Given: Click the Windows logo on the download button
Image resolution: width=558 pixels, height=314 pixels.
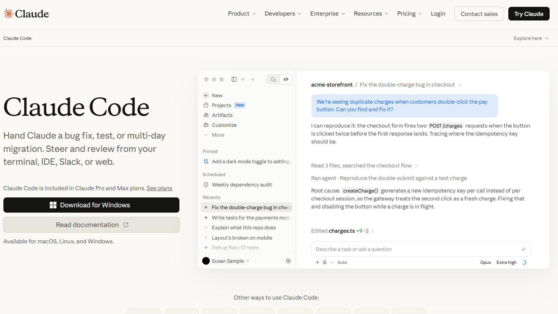Looking at the screenshot, I should click(x=53, y=205).
